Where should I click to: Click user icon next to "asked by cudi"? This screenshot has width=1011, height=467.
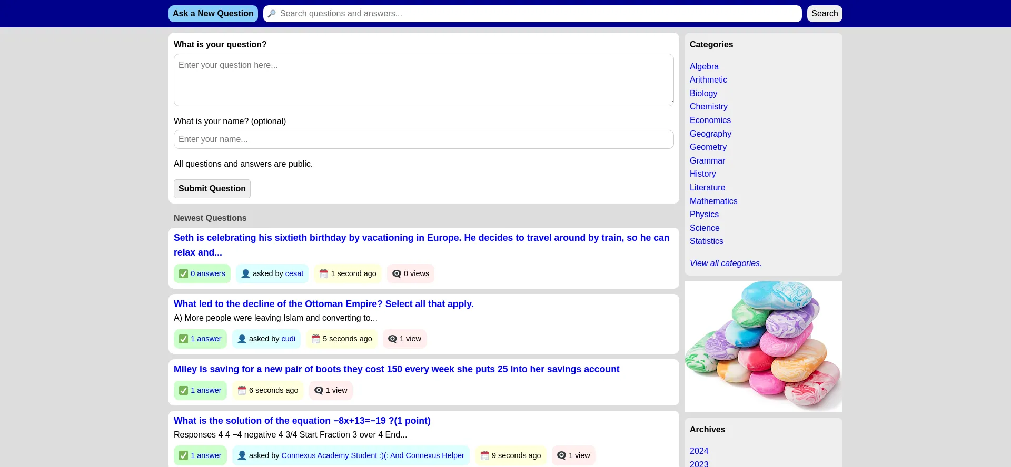click(x=242, y=339)
